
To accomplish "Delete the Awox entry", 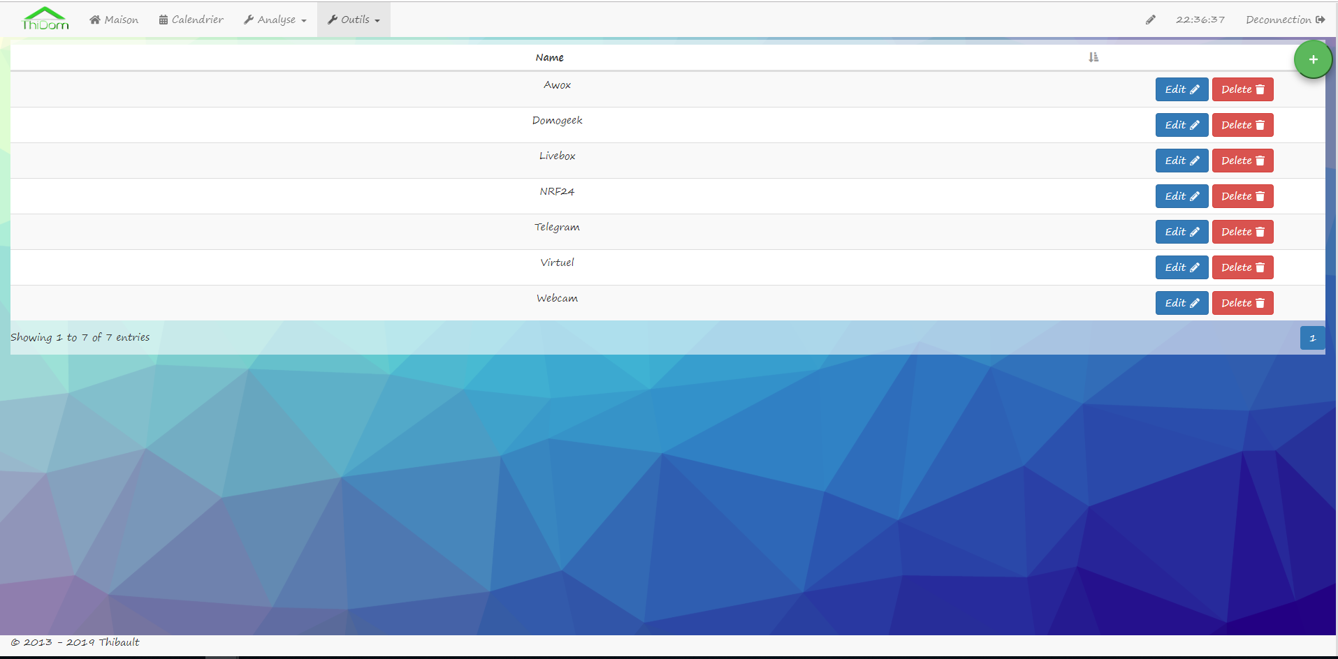I will pos(1242,89).
